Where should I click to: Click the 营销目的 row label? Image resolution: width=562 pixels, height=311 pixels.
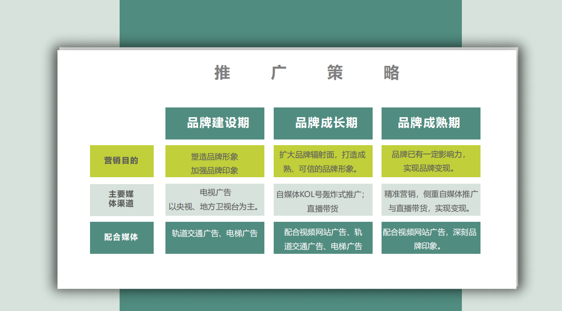pyautogui.click(x=122, y=161)
